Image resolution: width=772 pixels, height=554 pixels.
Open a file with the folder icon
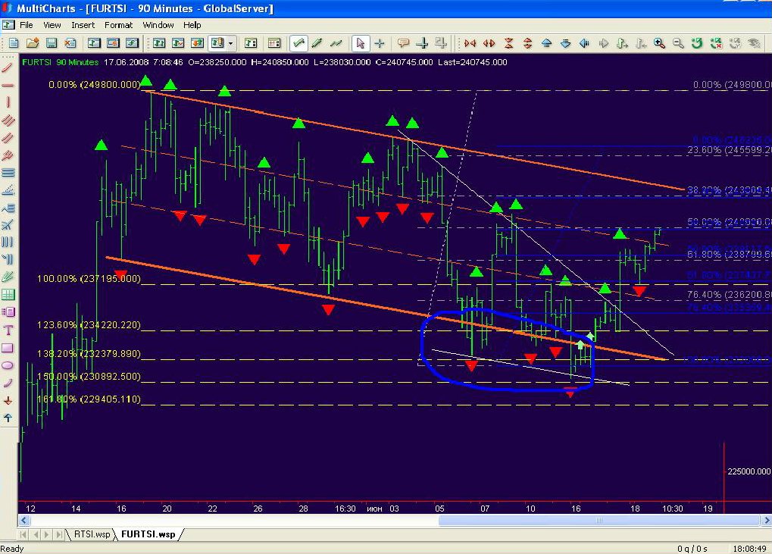33,43
